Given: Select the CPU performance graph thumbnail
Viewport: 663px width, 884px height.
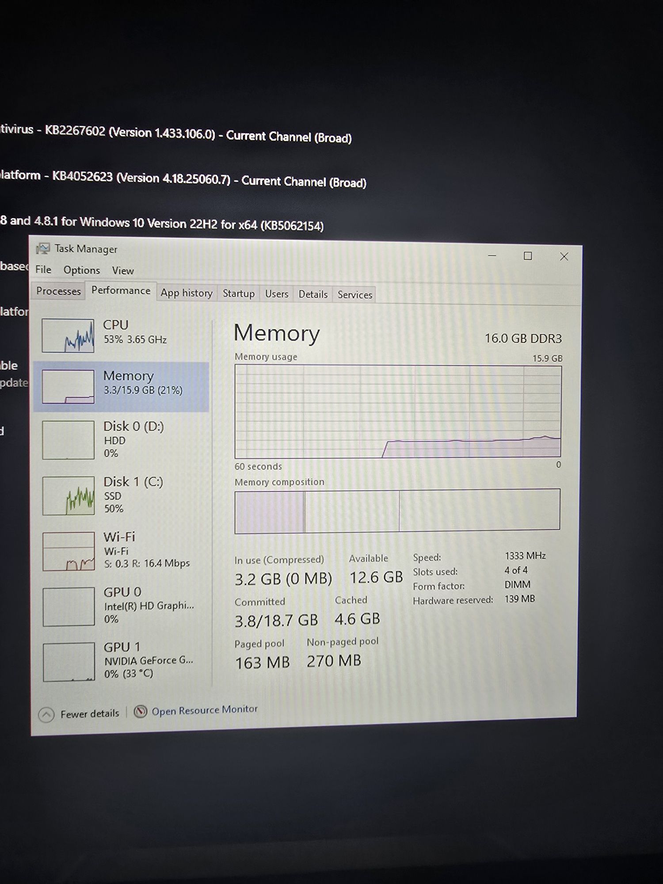Looking at the screenshot, I should coord(68,336).
